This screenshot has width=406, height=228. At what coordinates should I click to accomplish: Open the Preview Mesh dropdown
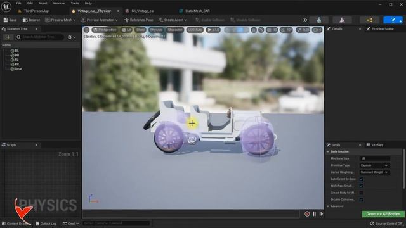(x=60, y=20)
